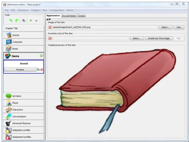Collapse panel using the up triangle
Screen dimensions: 189x142
click(x=48, y=19)
